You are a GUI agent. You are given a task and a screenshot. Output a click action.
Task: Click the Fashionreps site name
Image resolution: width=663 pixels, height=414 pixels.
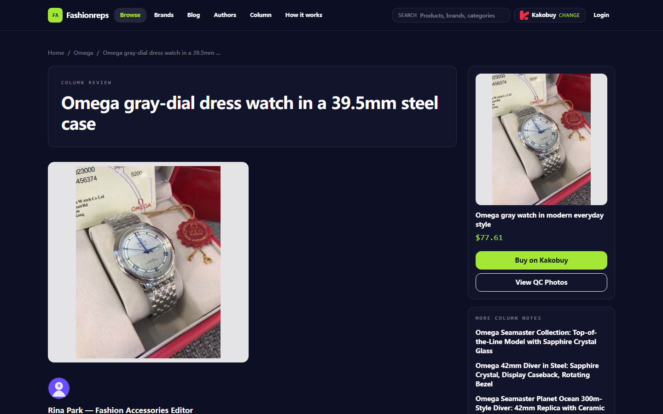[87, 15]
